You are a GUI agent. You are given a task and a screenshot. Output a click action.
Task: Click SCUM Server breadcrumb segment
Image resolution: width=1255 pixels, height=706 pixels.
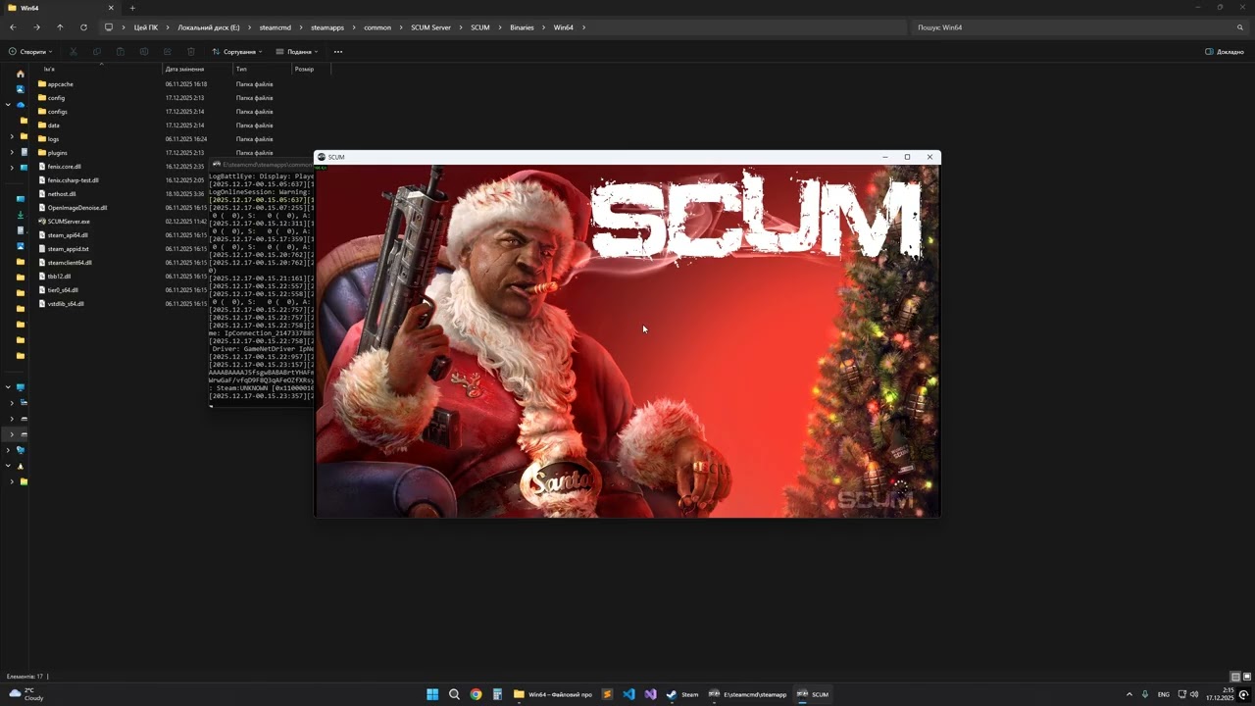click(x=430, y=27)
